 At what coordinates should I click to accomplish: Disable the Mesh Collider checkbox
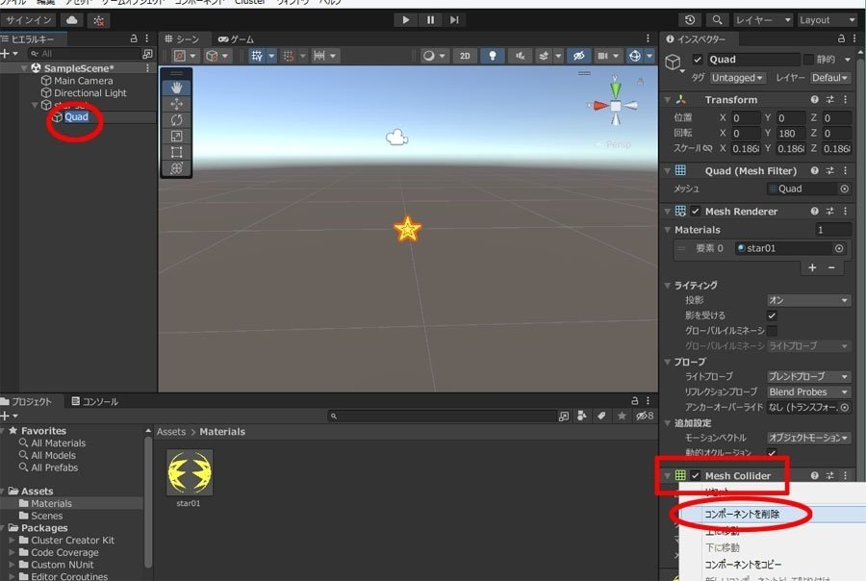coord(696,475)
